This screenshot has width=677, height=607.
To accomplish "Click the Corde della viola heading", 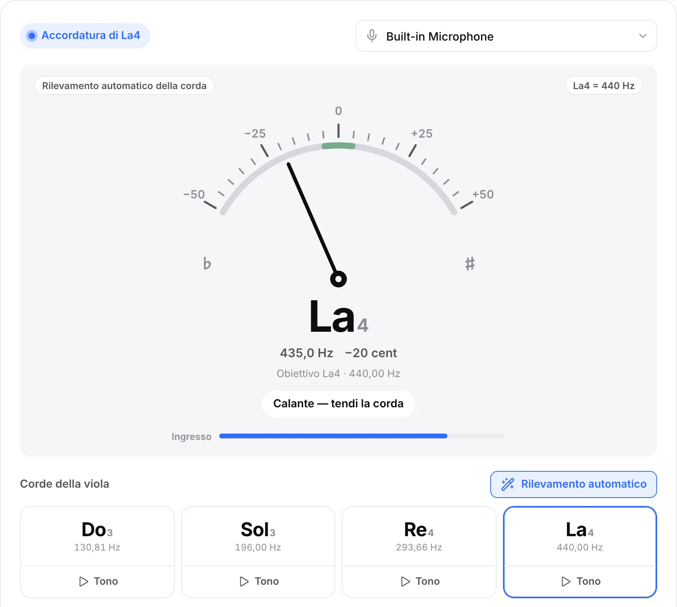I will tap(65, 484).
